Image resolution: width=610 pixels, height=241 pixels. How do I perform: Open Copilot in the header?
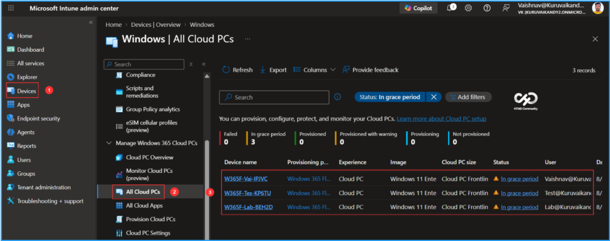(418, 8)
